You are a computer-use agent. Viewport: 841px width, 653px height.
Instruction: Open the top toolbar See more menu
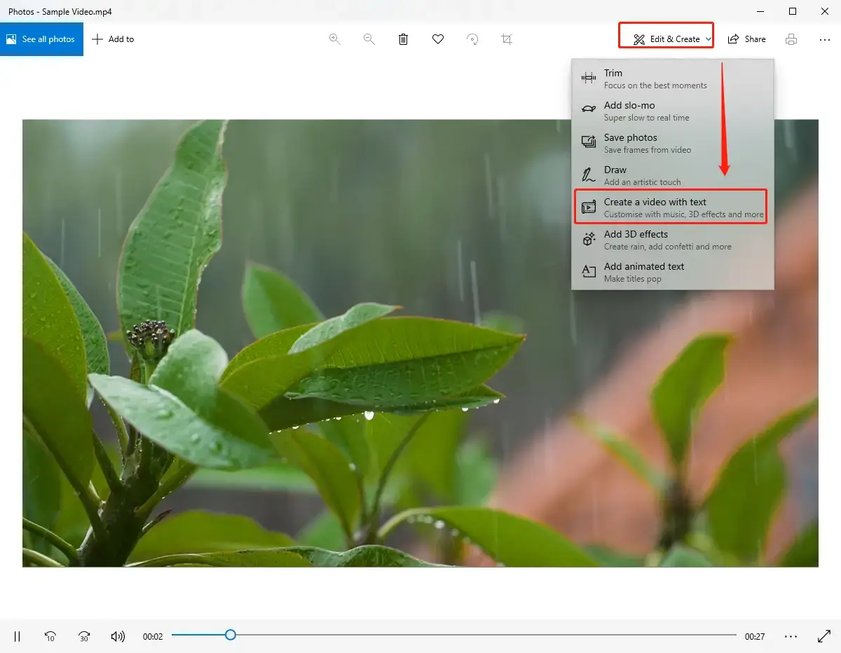tap(824, 39)
